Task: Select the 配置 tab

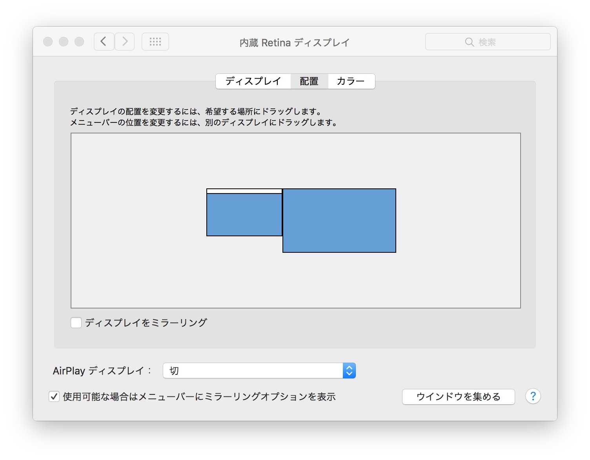Action: point(309,81)
